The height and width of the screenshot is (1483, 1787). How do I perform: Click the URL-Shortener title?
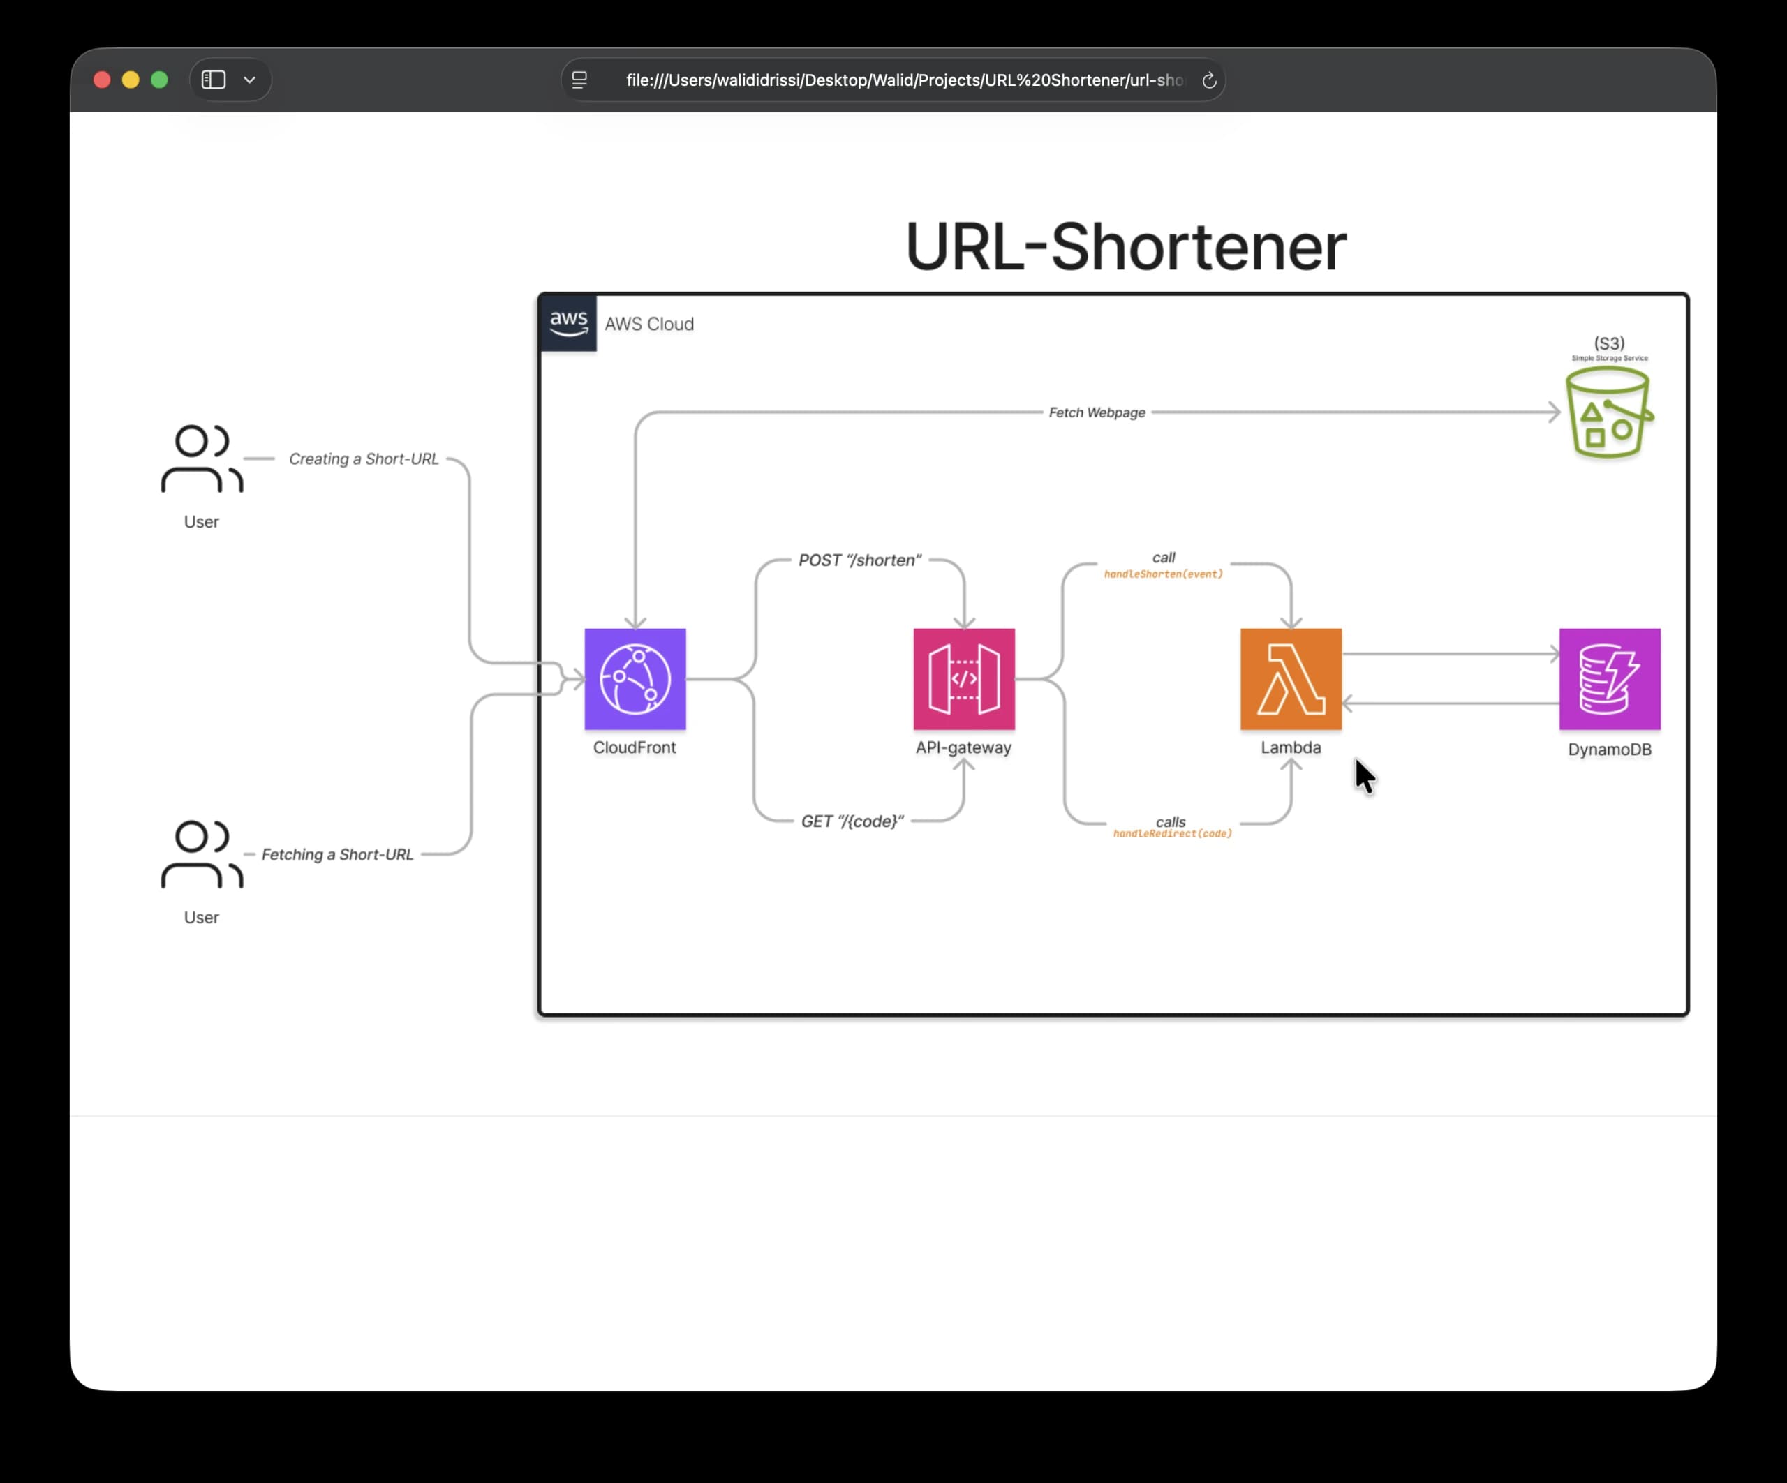(1126, 247)
